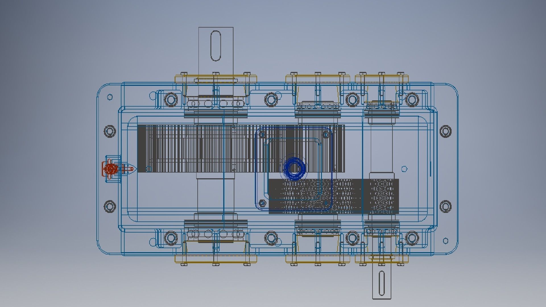The width and height of the screenshot is (546, 307).
Task: Select the keyway slot on the bottom-right shaft
Action: pyautogui.click(x=382, y=283)
